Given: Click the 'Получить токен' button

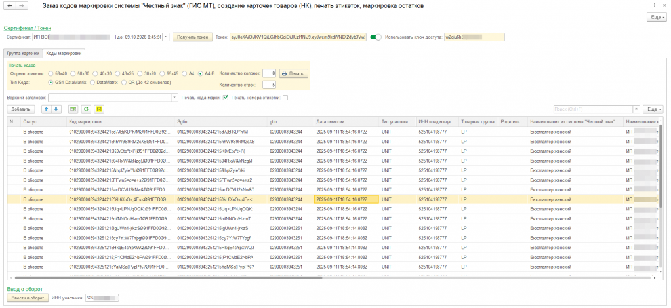Looking at the screenshot, I should point(192,37).
